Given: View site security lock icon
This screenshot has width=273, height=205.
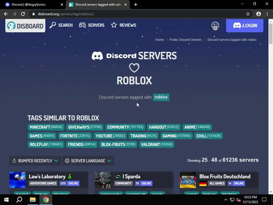Looking at the screenshot, I should tap(34, 14).
